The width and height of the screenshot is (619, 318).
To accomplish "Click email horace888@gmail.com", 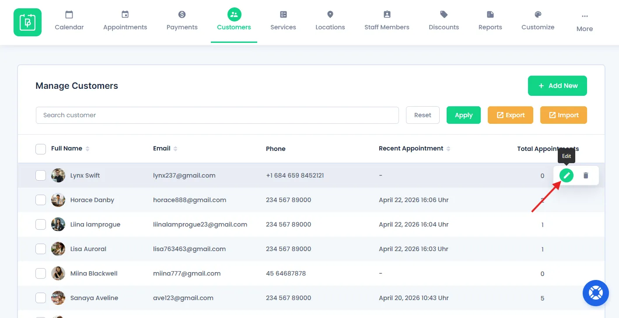I will (x=190, y=200).
